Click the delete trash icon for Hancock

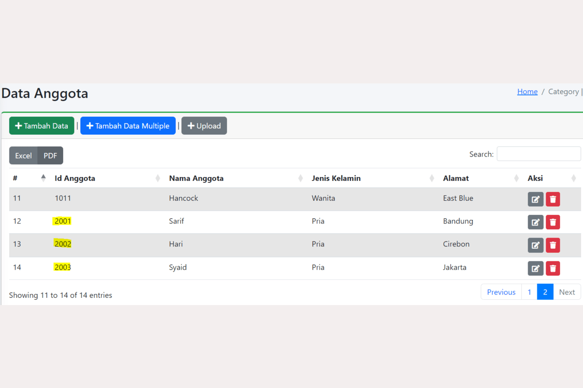point(553,199)
